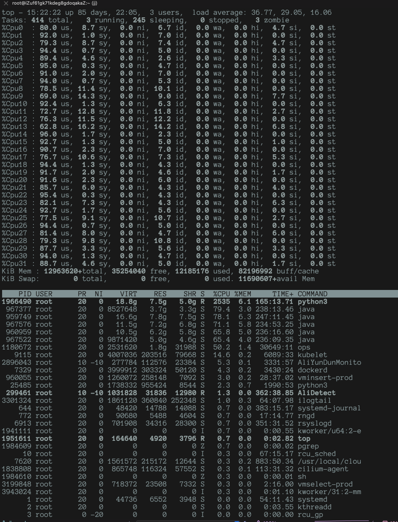Select the python3 process using 2535 CPU
This screenshot has height=522, width=398.
tap(169, 301)
